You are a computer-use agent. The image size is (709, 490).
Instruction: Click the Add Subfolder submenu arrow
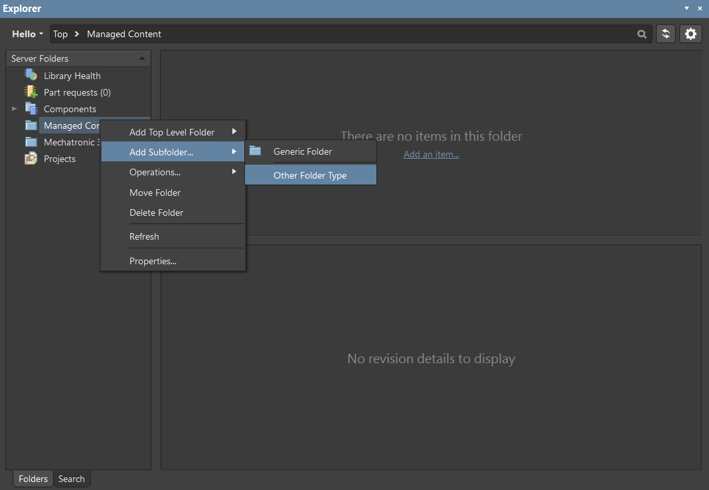234,151
